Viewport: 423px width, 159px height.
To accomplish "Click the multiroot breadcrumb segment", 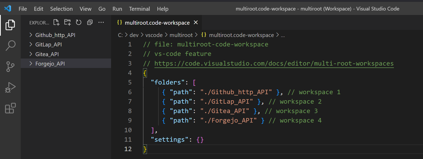I will pyautogui.click(x=181, y=35).
